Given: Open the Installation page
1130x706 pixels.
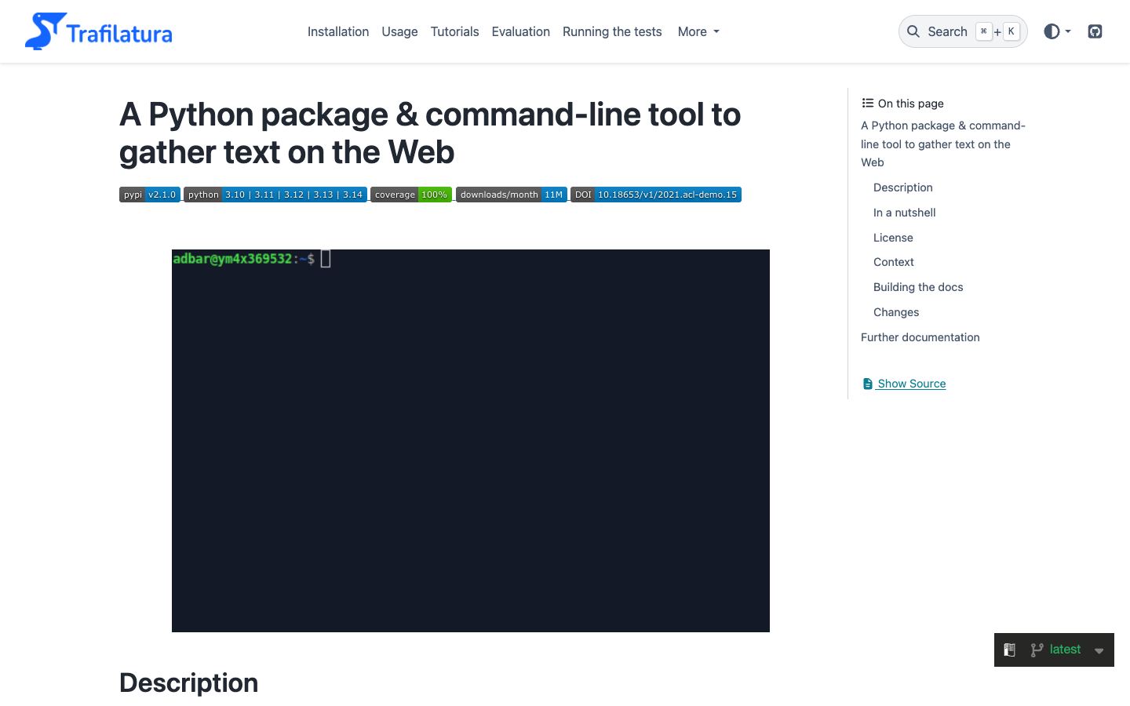Looking at the screenshot, I should click(338, 31).
